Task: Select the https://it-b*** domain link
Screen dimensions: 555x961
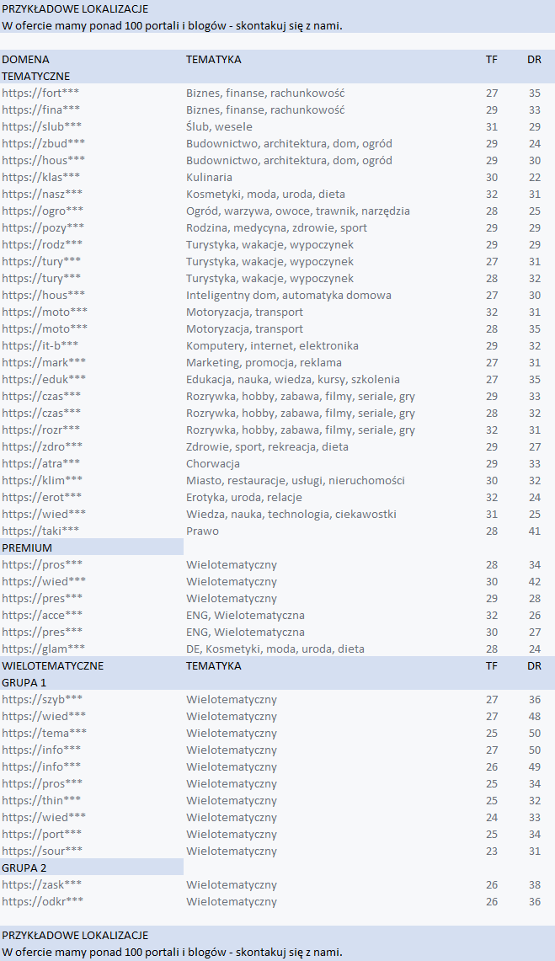Action: click(40, 345)
